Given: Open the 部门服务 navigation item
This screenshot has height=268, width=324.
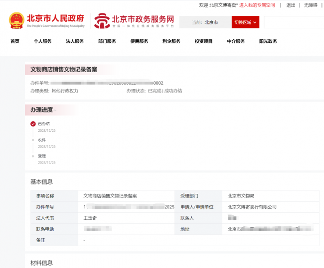Looking at the screenshot, I should pyautogui.click(x=107, y=41).
